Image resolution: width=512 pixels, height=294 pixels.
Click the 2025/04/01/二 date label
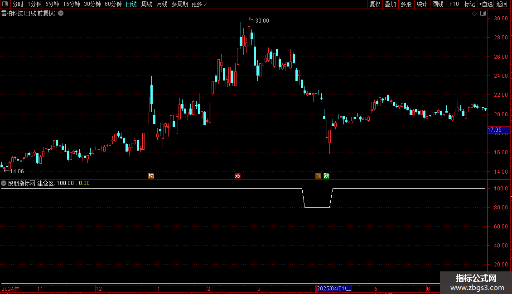(334, 289)
